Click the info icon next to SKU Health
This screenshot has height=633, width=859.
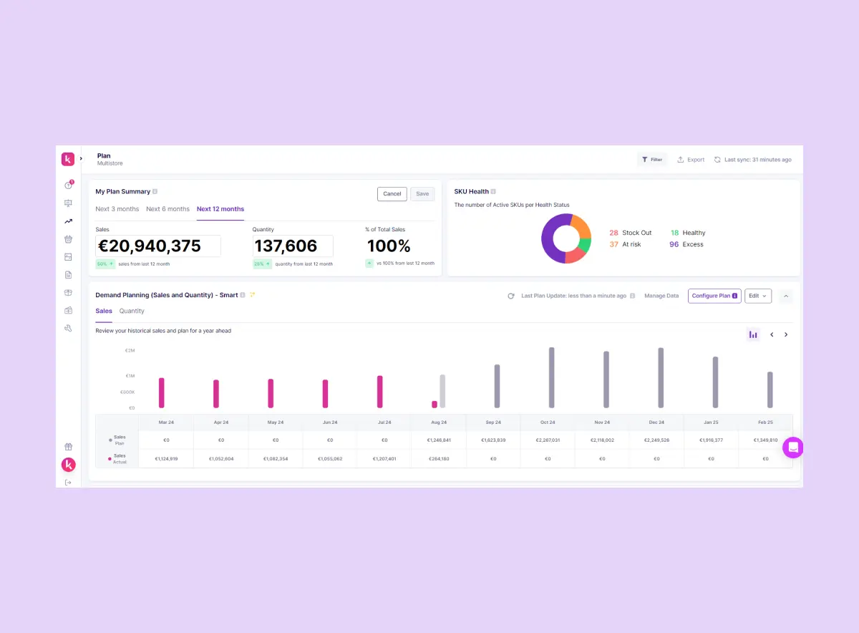tap(493, 192)
